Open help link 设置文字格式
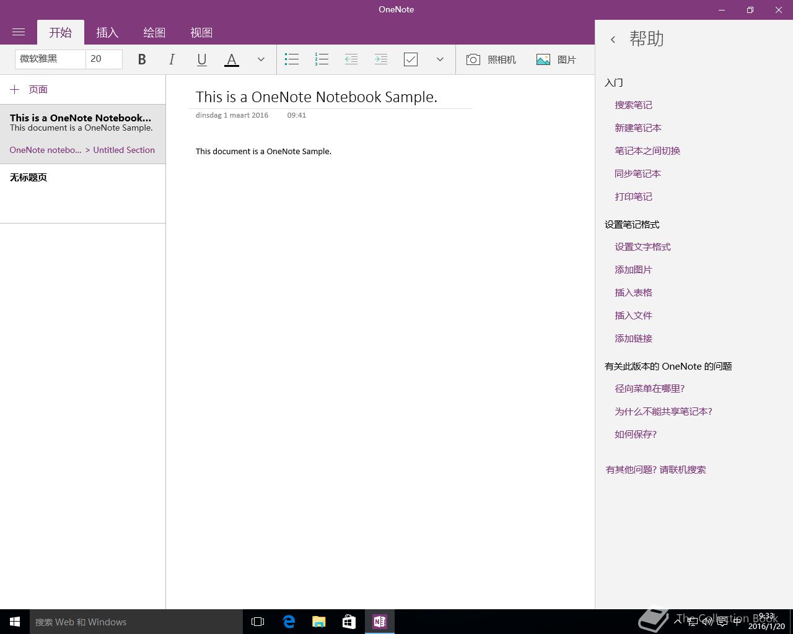Viewport: 793px width, 634px height. point(642,247)
